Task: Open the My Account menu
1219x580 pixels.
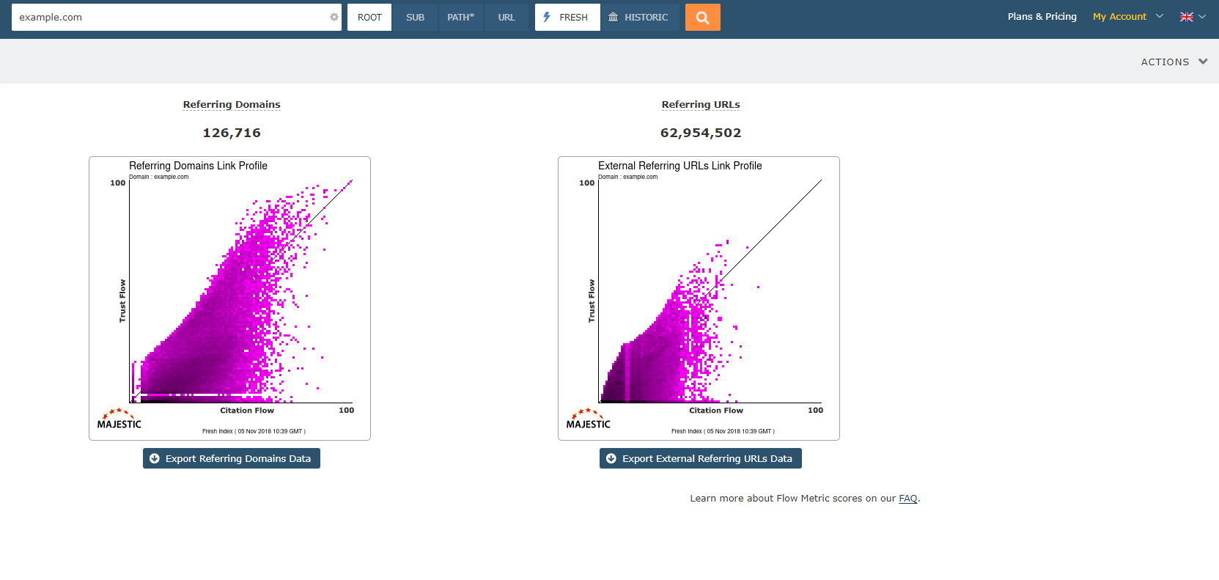Action: click(1119, 17)
